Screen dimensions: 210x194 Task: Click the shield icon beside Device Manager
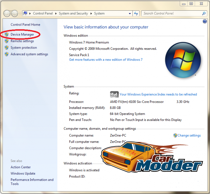(x=6, y=35)
